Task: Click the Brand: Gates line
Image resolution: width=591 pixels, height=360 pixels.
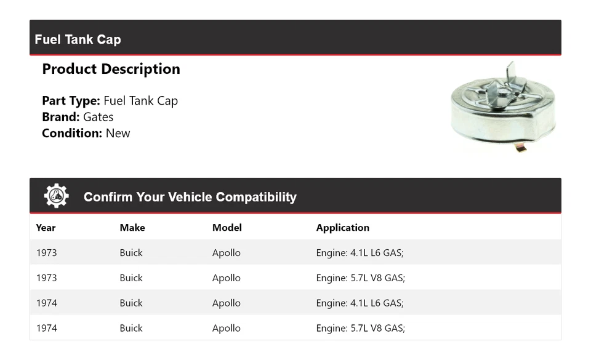Action: 78,117
